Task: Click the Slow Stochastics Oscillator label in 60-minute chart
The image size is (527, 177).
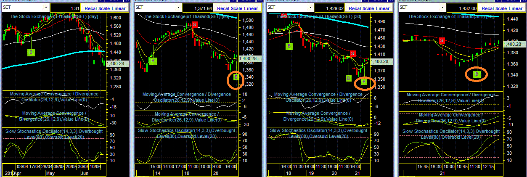Action: click(187, 133)
